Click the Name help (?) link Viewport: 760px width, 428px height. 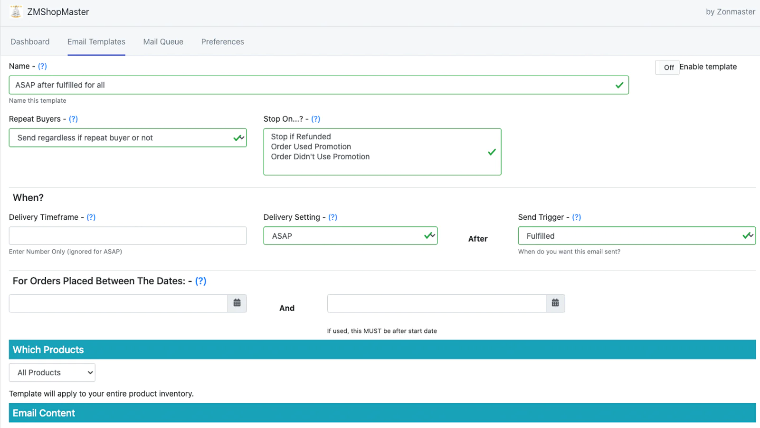42,66
